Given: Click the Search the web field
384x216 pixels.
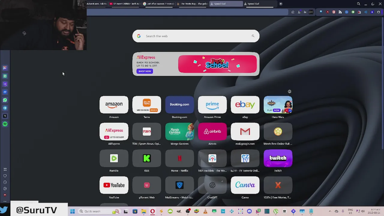Looking at the screenshot, I should 196,36.
